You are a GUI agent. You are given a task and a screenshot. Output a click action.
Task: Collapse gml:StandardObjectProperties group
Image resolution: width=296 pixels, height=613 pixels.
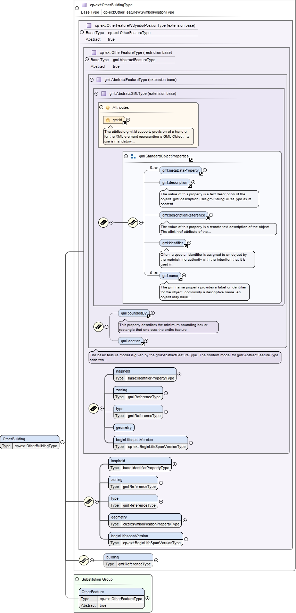pos(126,156)
